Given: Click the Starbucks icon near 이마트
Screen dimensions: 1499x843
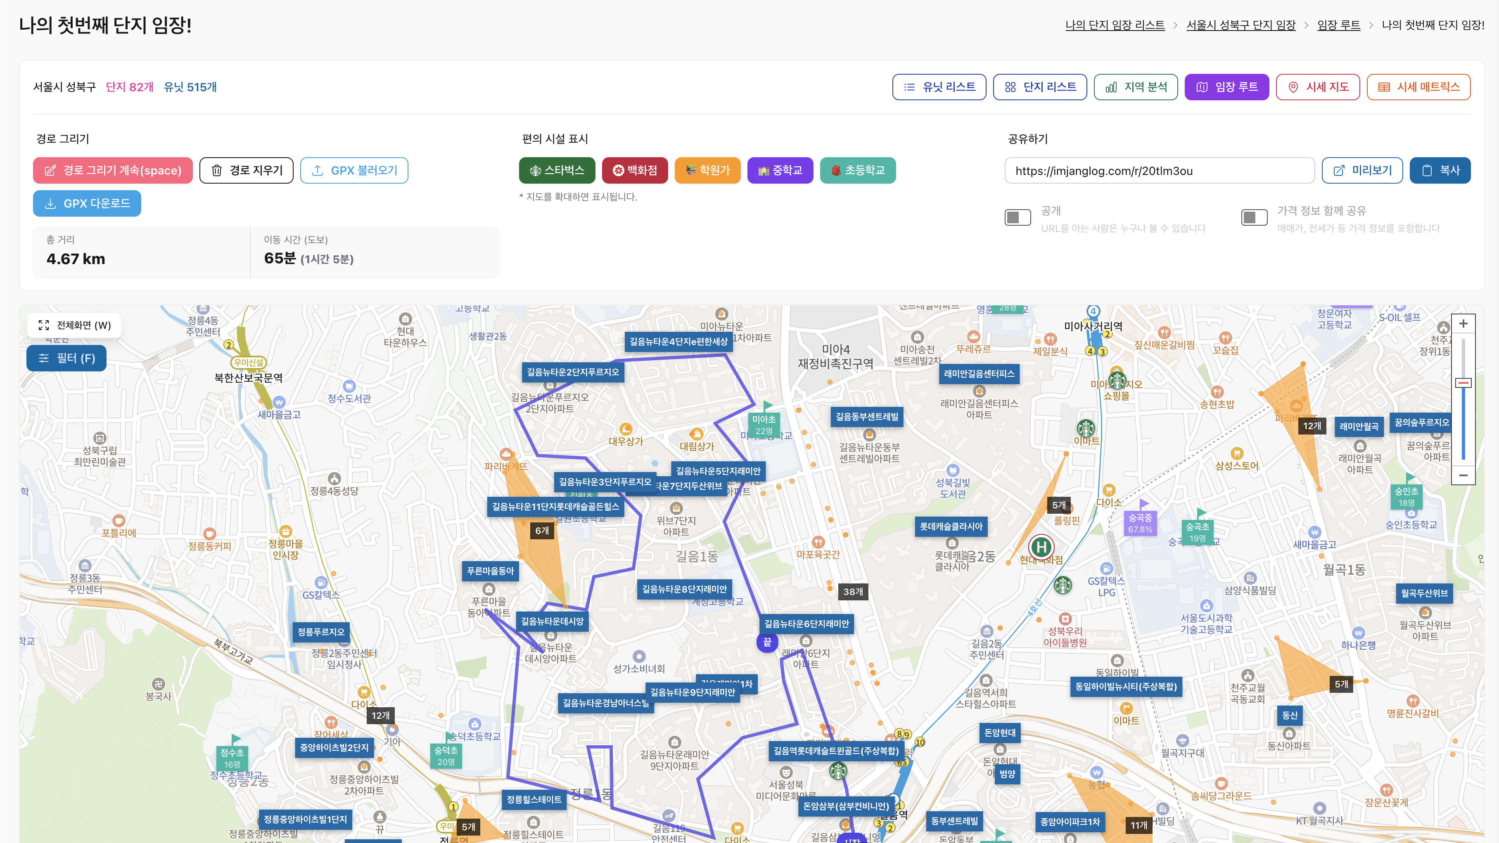Looking at the screenshot, I should tap(1085, 428).
